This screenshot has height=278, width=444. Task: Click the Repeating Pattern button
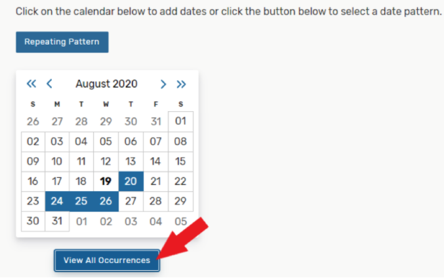tap(62, 42)
